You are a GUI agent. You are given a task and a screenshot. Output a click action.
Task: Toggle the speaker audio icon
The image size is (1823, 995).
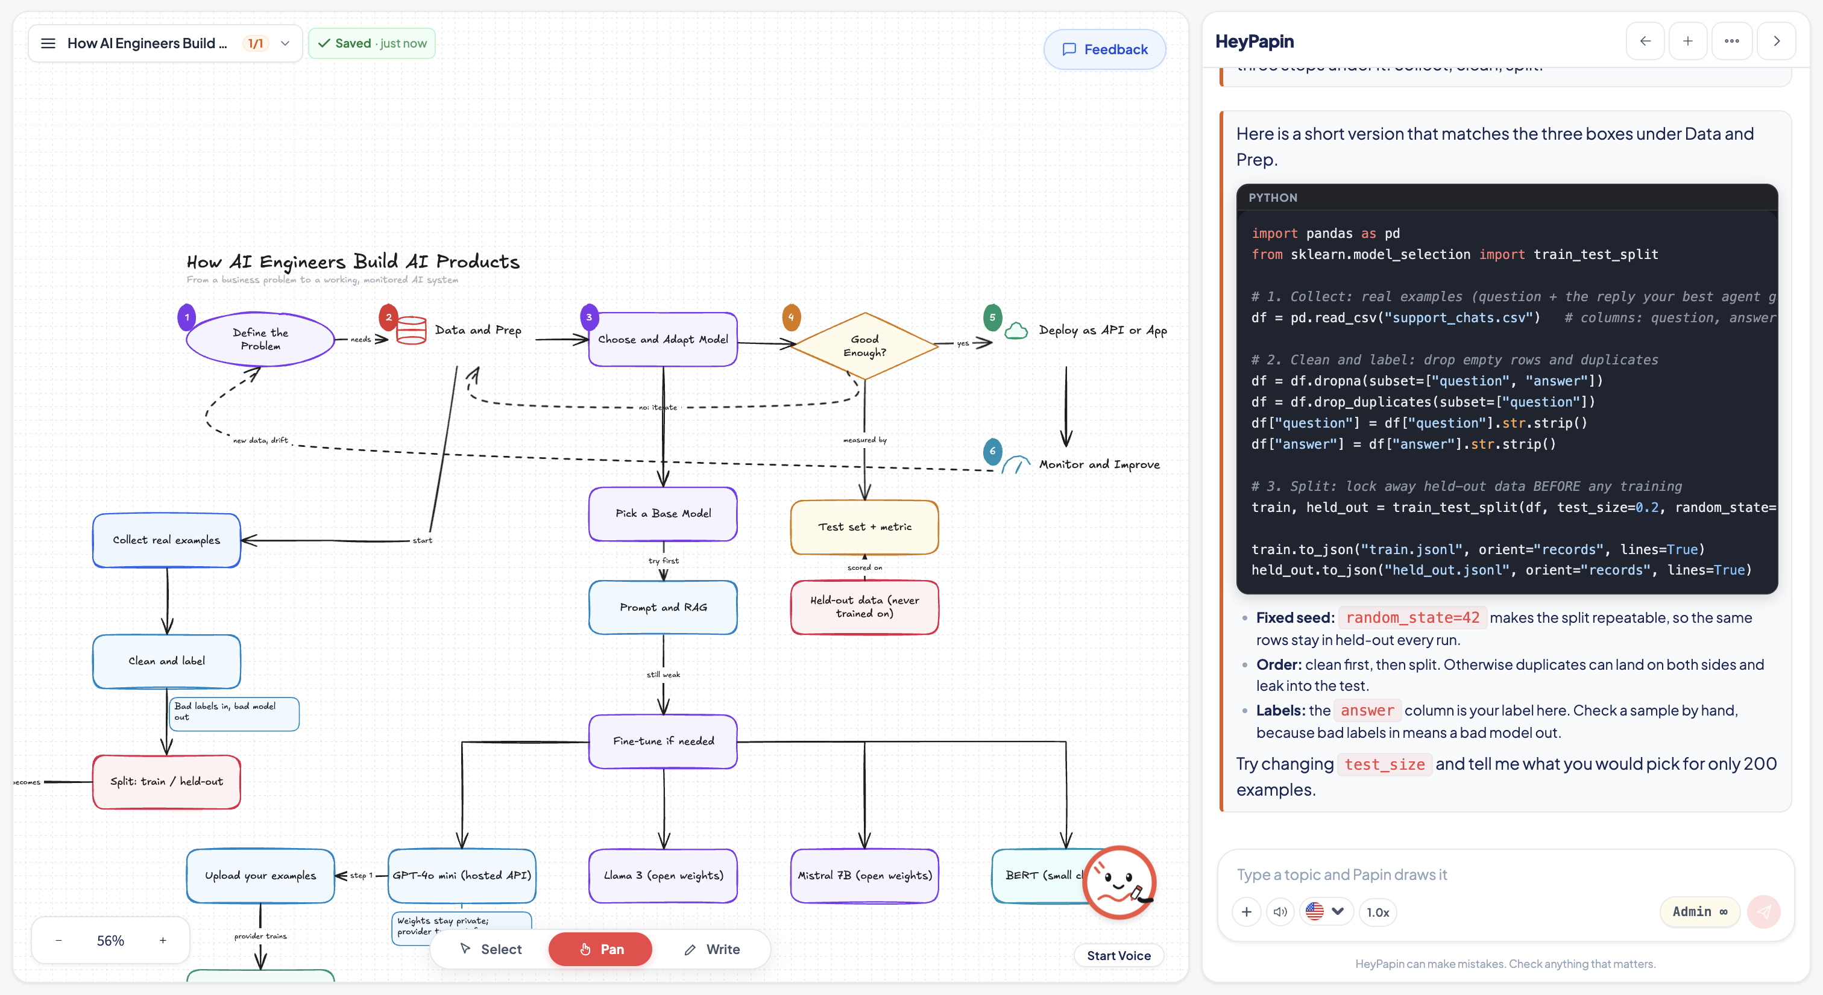point(1280,912)
